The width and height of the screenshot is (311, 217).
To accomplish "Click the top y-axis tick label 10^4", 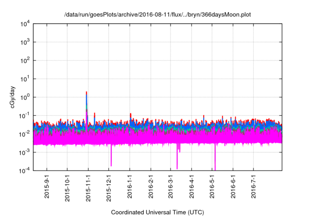I will click(x=26, y=24).
